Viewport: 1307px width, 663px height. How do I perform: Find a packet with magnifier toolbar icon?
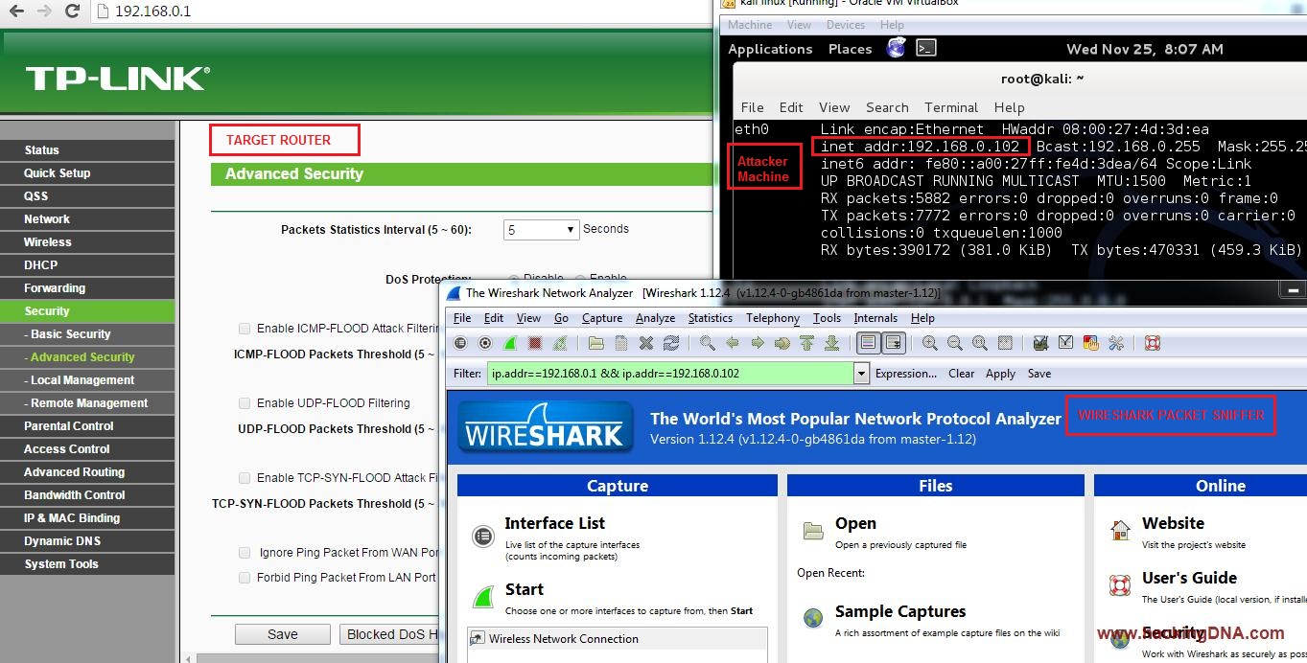point(708,343)
